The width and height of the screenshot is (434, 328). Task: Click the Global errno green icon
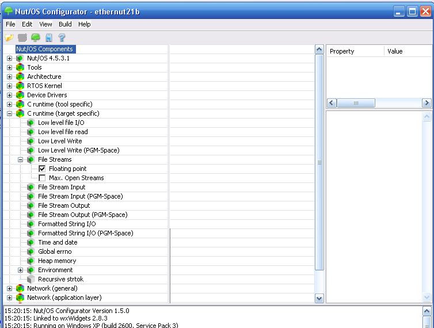pyautogui.click(x=31, y=251)
